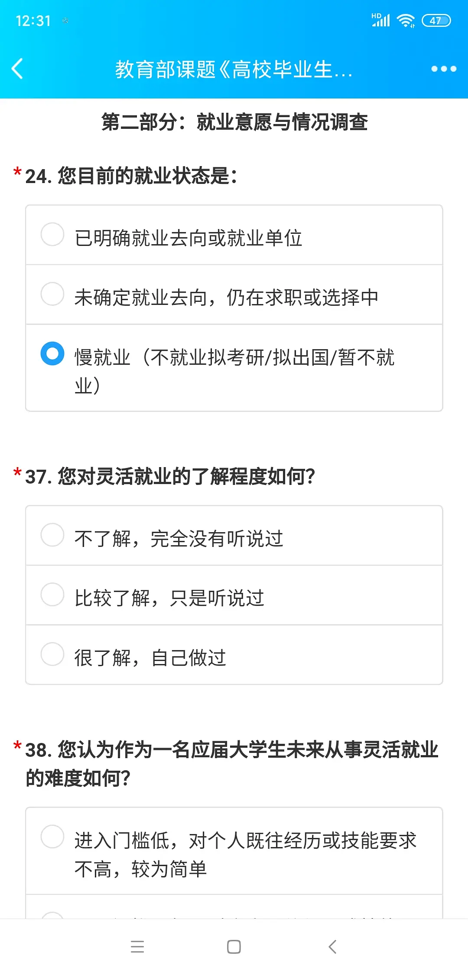Image resolution: width=468 pixels, height=975 pixels.
Task: Choose radio 比较了解，只是听说过
Action: point(52,594)
